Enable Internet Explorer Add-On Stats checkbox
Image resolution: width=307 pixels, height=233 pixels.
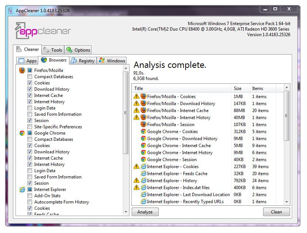[30, 196]
